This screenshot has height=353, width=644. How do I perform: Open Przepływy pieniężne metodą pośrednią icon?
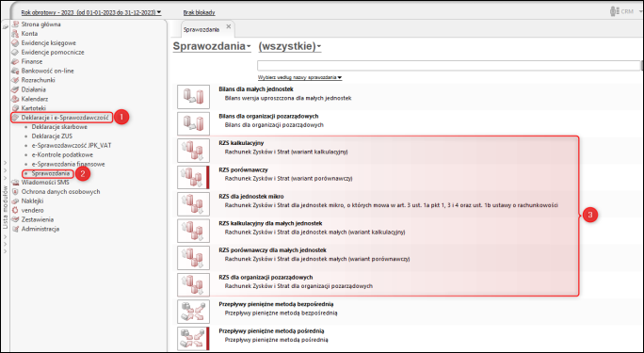[193, 338]
